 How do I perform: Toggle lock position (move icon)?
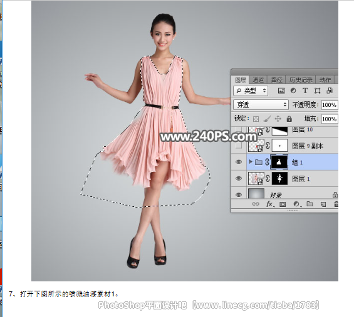(278, 119)
